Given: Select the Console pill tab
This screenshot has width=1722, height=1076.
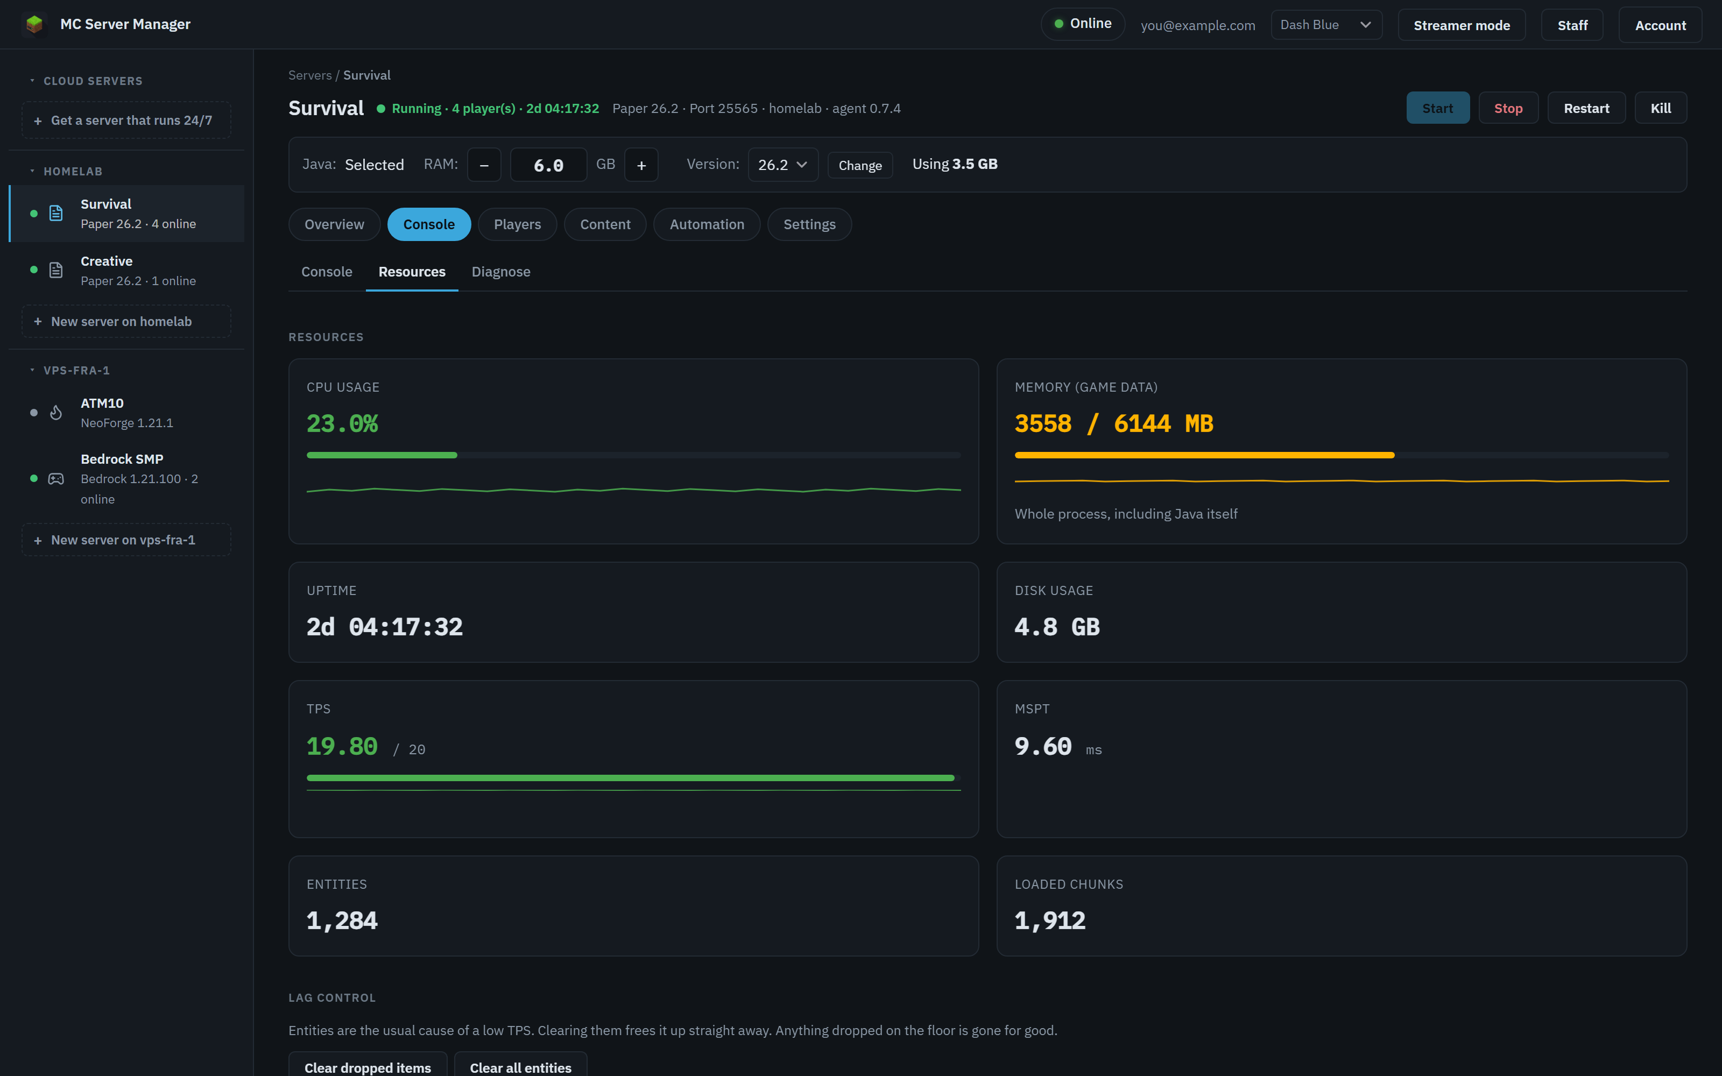Looking at the screenshot, I should [429, 224].
